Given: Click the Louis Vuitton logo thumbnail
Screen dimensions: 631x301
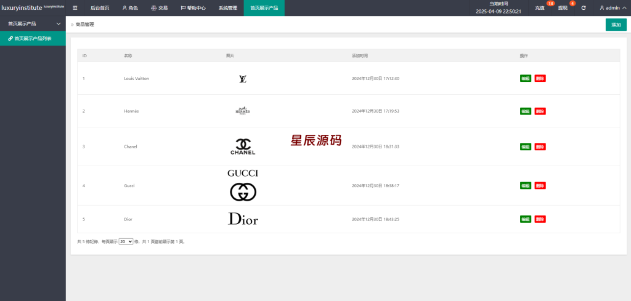Looking at the screenshot, I should click(243, 79).
